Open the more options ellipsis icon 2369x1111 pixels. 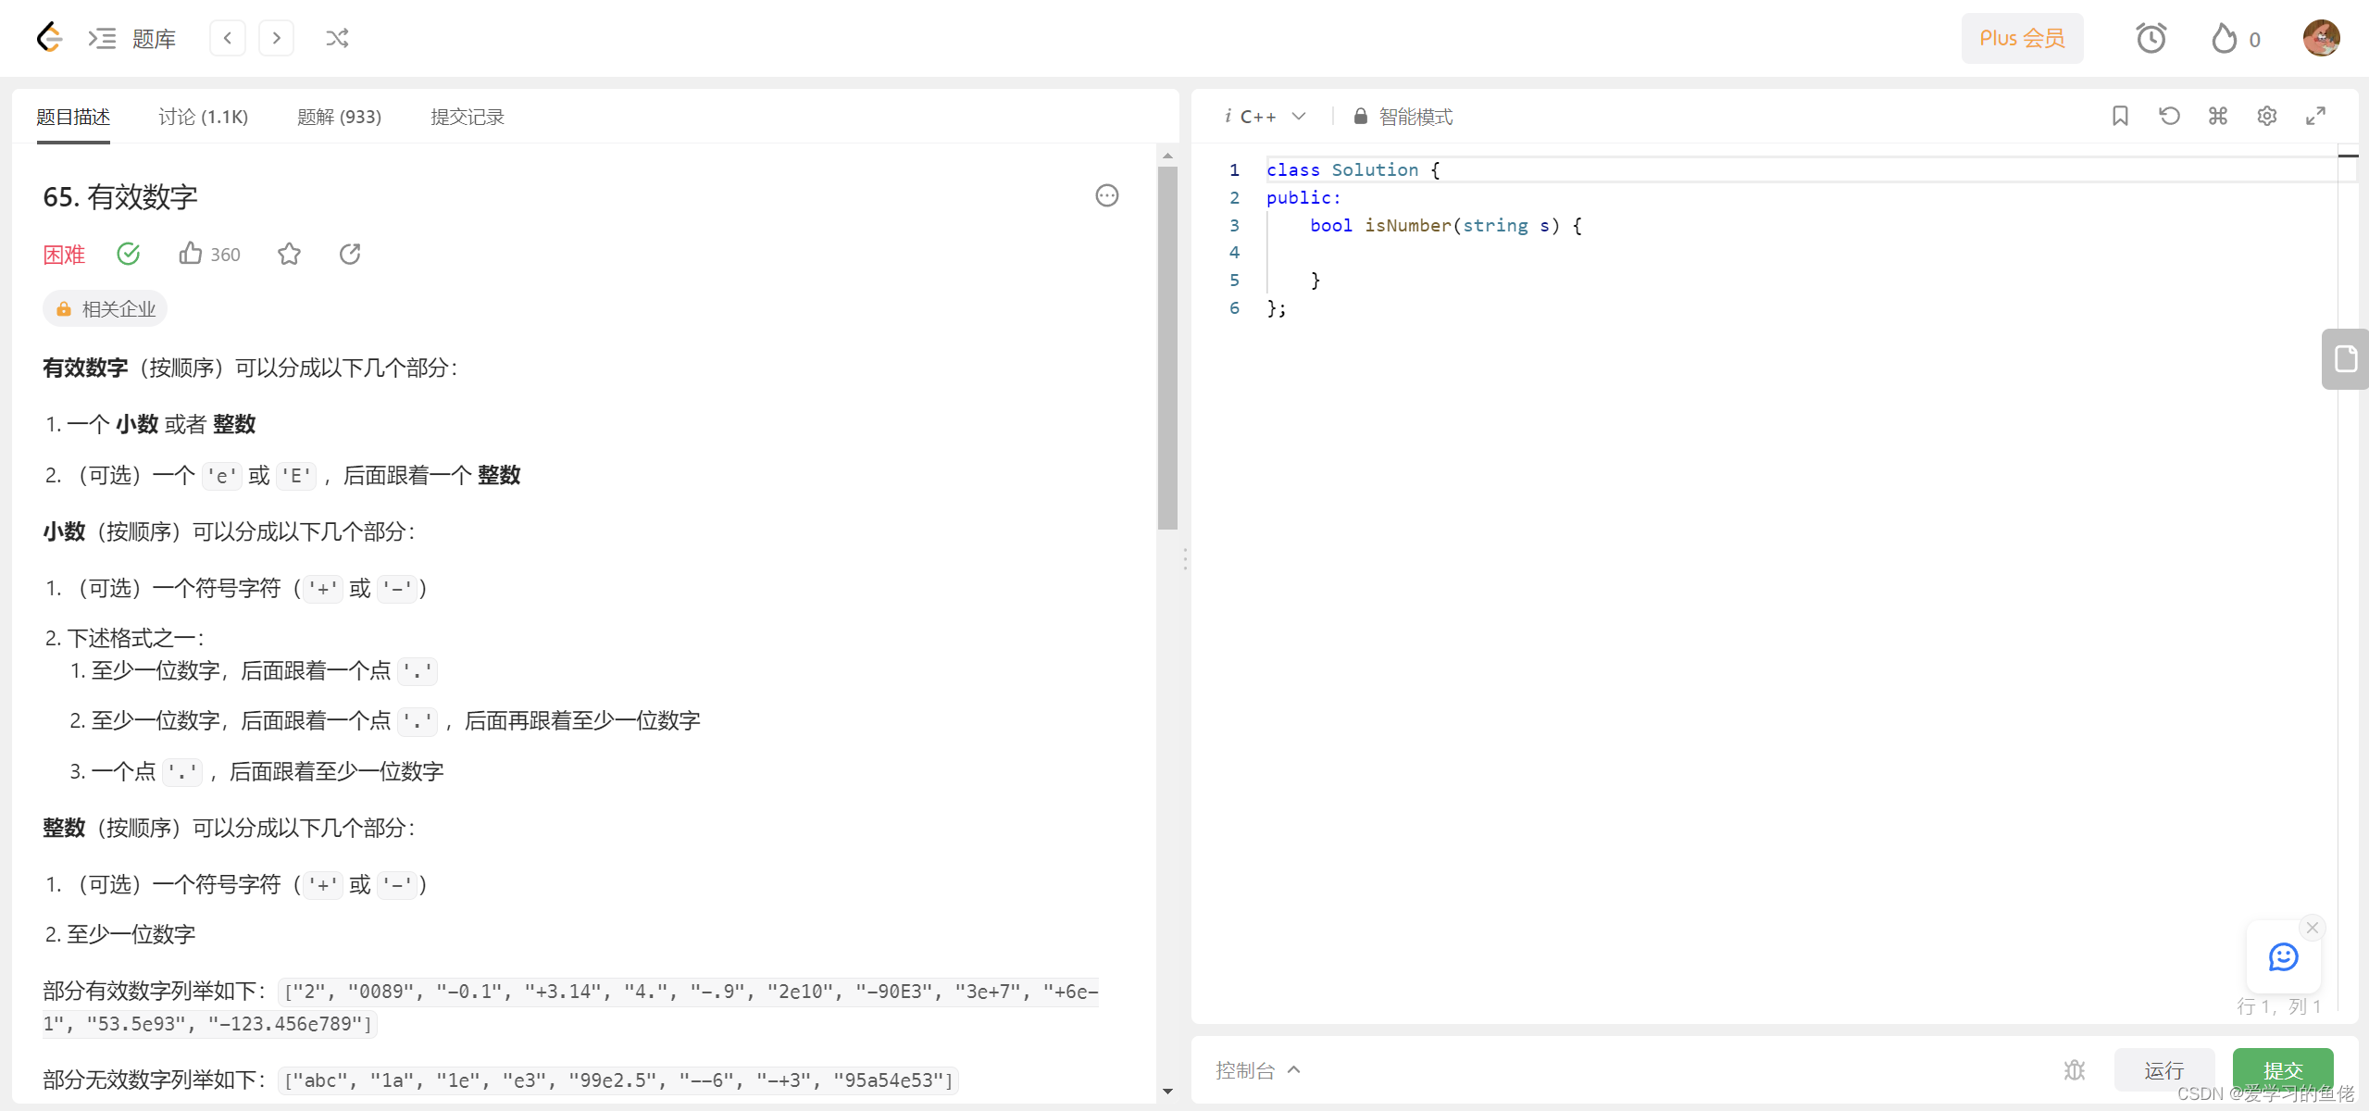pos(1106,195)
